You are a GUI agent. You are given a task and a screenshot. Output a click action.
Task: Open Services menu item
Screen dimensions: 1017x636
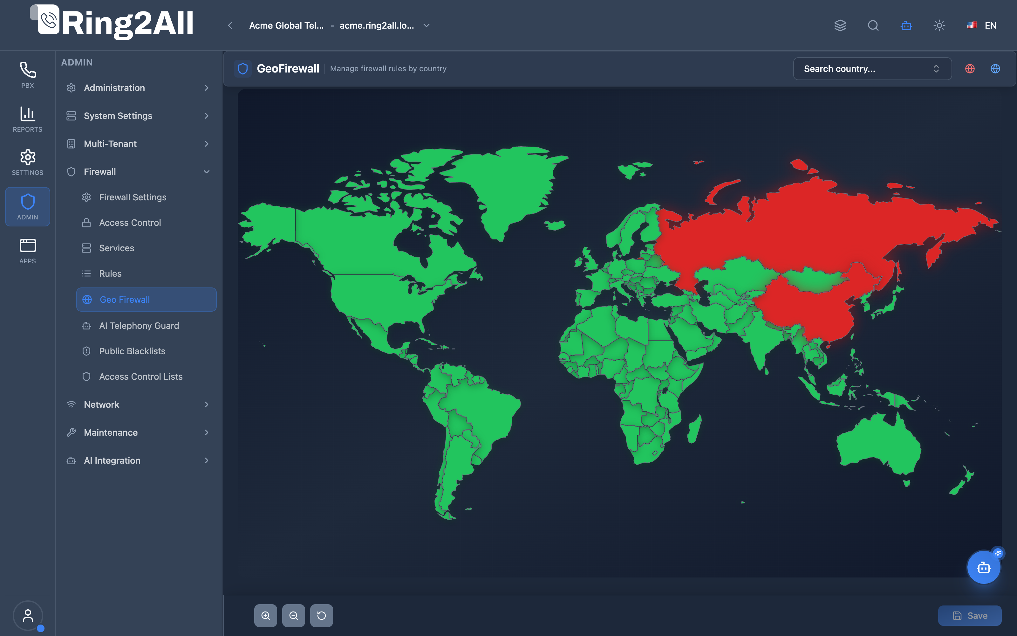tap(146, 248)
